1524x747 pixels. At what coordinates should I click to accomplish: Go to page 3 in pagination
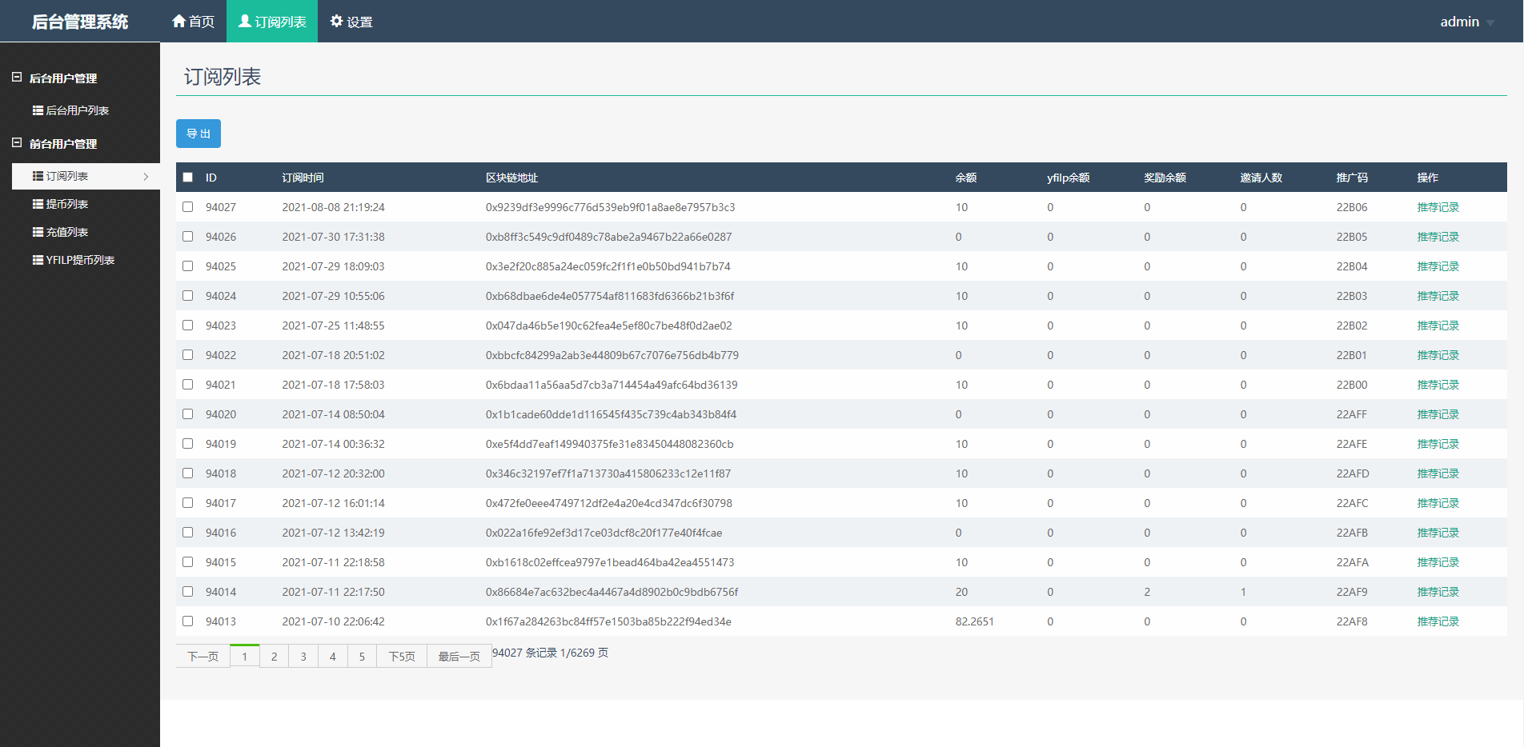(303, 657)
